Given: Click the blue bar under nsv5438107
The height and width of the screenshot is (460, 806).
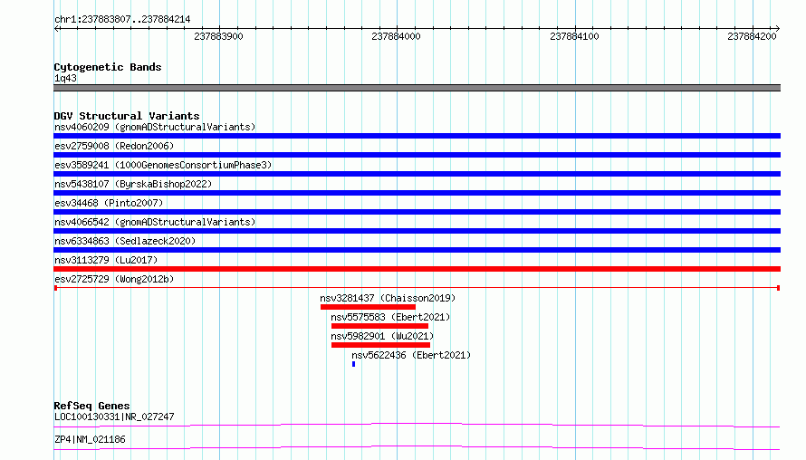Looking at the screenshot, I should (417, 193).
